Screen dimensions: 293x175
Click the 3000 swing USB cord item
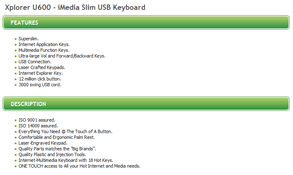click(40, 85)
